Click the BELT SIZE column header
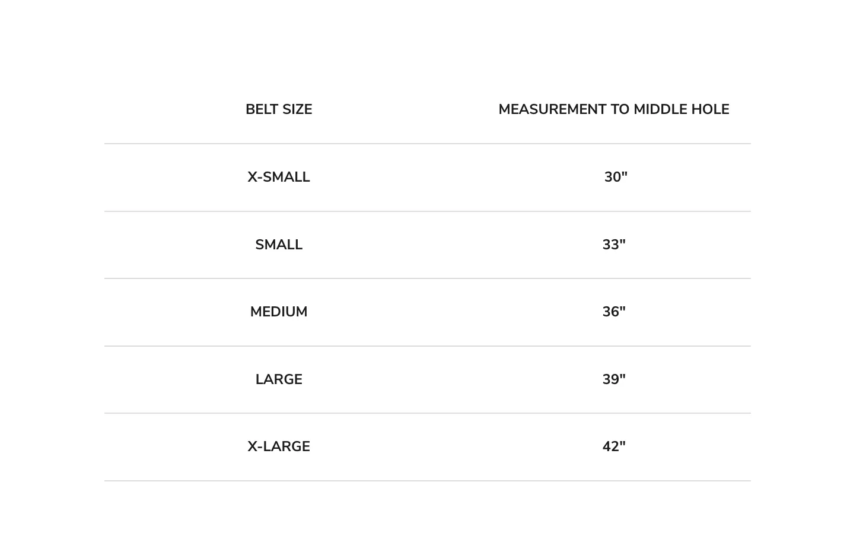866x558 pixels. point(279,109)
